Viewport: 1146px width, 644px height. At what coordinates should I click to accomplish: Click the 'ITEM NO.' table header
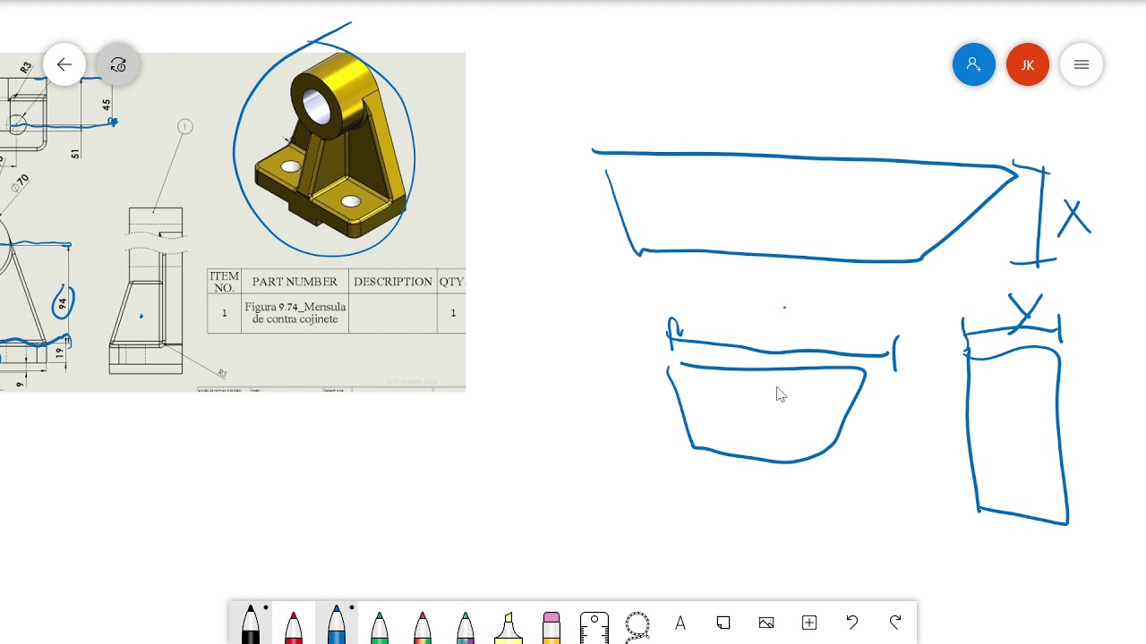[x=224, y=282]
